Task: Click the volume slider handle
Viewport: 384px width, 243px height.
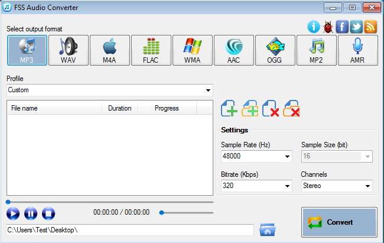Action: [161, 213]
